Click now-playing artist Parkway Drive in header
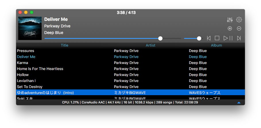This screenshot has height=128, width=261. click(57, 26)
